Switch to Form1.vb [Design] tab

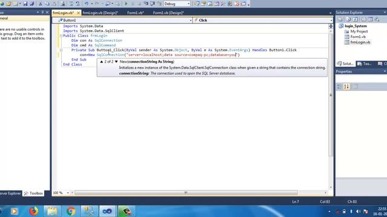[x=168, y=13]
